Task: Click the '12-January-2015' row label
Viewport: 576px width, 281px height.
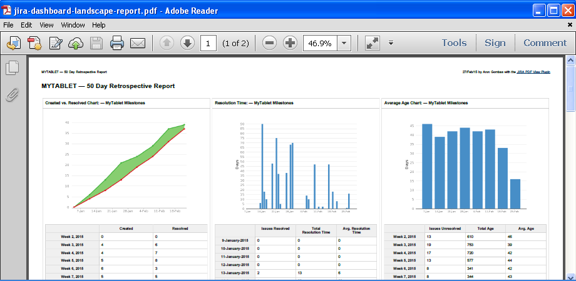Action: tap(235, 265)
